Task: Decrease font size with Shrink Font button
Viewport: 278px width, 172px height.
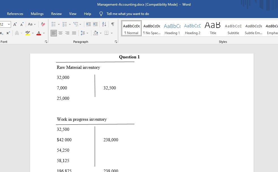Action: click(22, 24)
